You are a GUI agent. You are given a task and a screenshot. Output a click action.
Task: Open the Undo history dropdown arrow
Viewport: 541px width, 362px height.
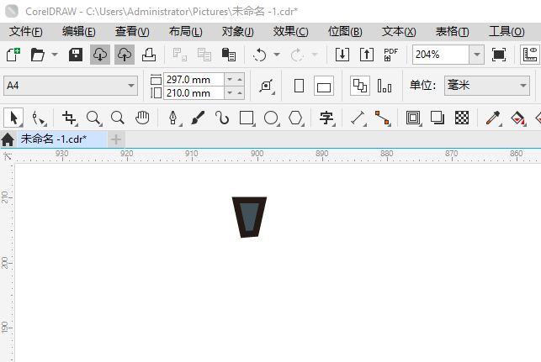(x=277, y=55)
